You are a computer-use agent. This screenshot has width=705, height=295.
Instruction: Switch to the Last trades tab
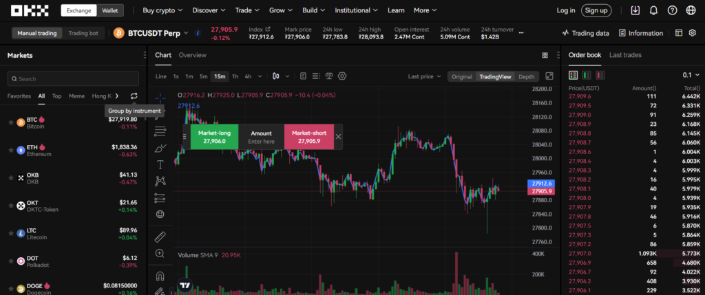625,55
